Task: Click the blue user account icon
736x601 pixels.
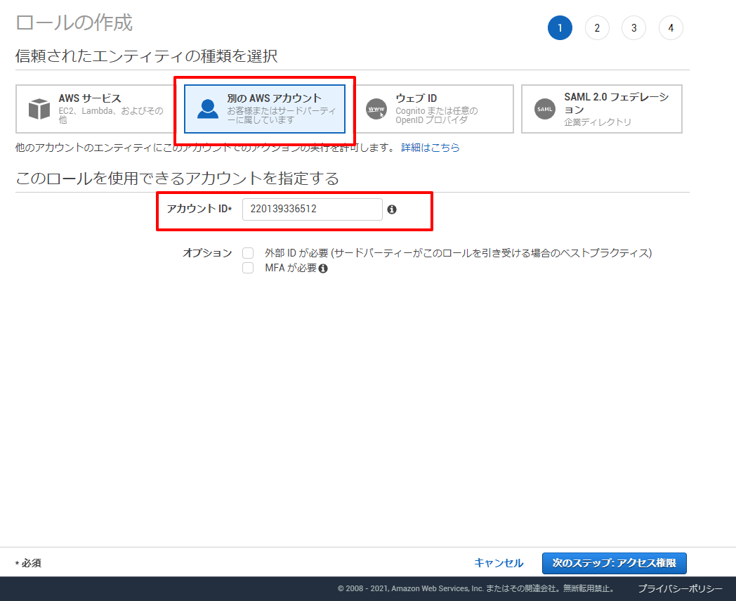Action: click(207, 109)
